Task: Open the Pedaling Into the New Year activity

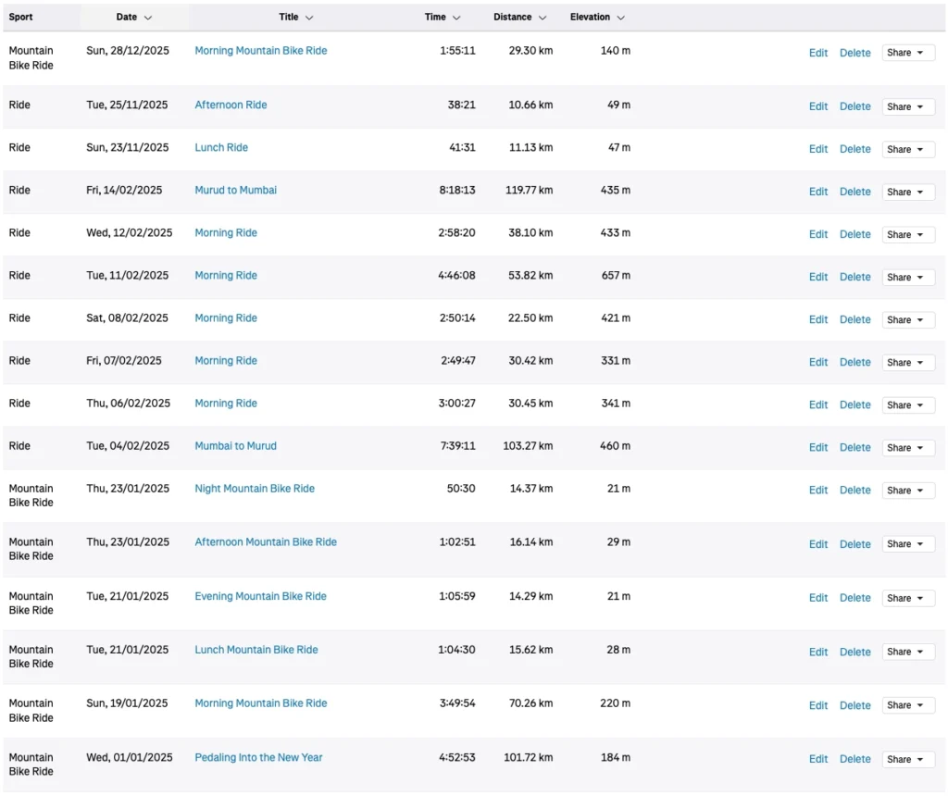Action: click(x=257, y=757)
